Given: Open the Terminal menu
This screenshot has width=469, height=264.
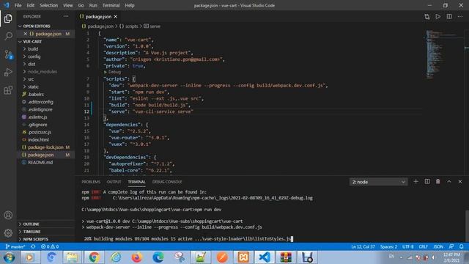Looking at the screenshot, I should 111,5.
